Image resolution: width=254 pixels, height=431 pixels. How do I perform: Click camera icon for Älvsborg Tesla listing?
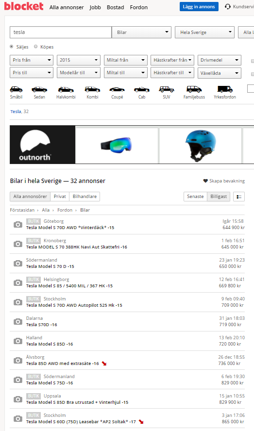[18, 360]
